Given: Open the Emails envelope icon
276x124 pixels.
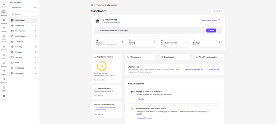Looking at the screenshot, I should tap(4, 28).
